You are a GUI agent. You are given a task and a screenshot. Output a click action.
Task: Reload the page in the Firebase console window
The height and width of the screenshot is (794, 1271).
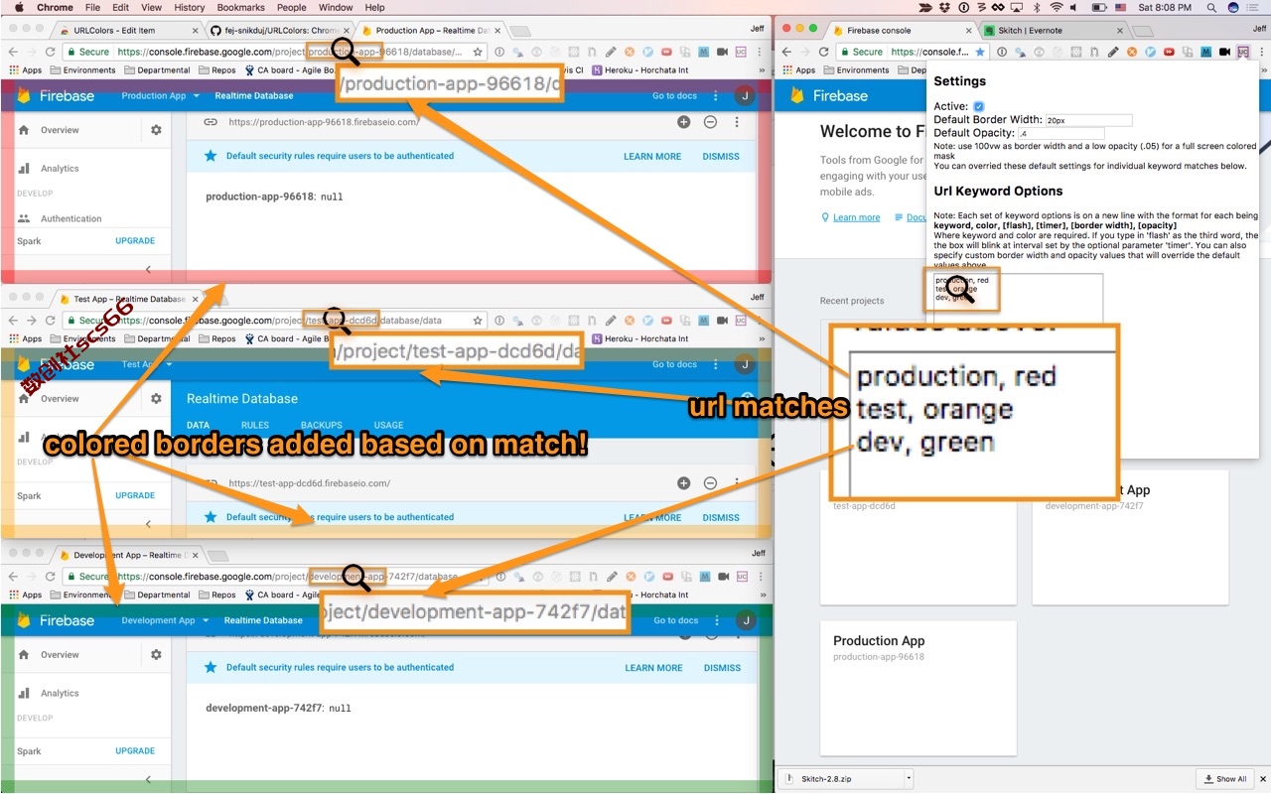(x=824, y=52)
